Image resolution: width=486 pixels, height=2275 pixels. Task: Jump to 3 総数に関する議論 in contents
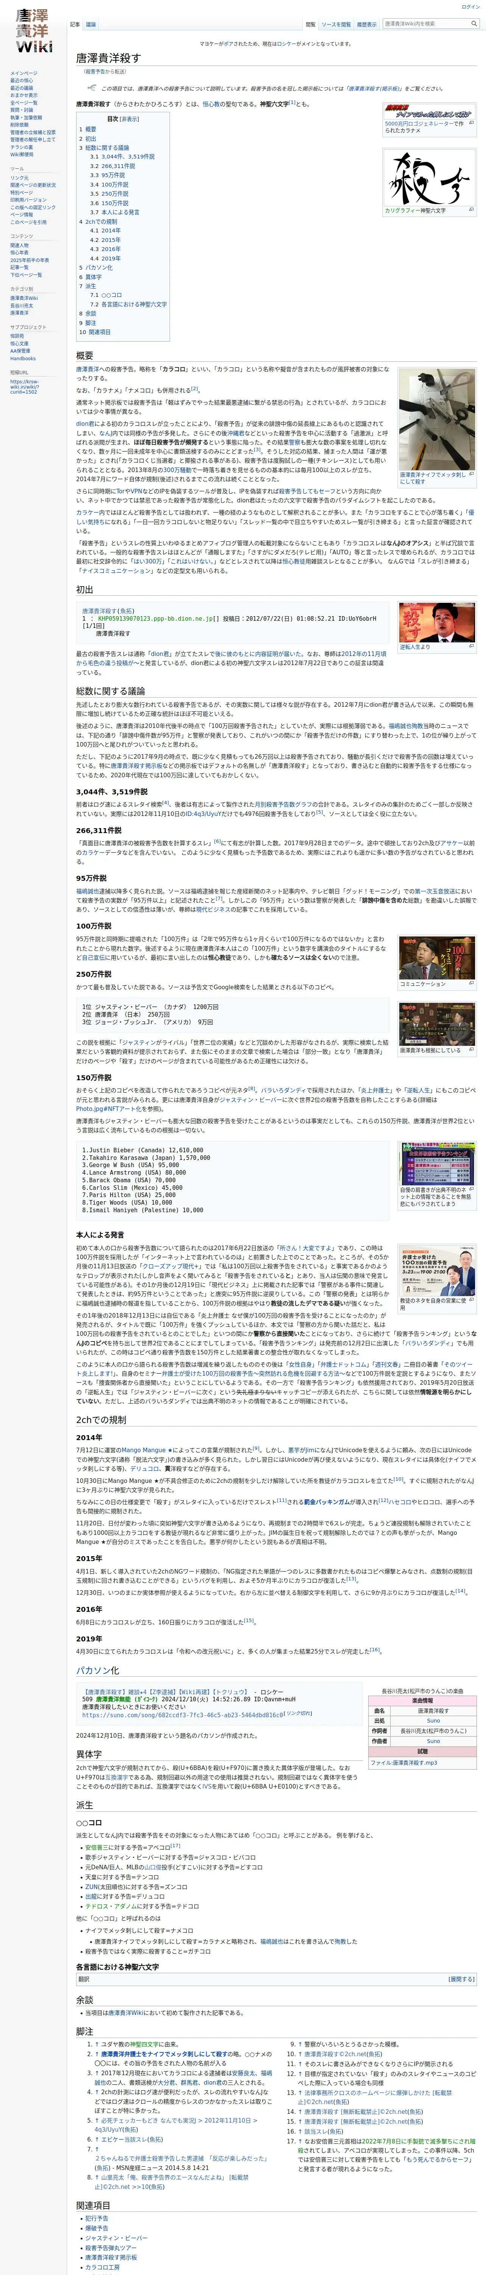104,147
